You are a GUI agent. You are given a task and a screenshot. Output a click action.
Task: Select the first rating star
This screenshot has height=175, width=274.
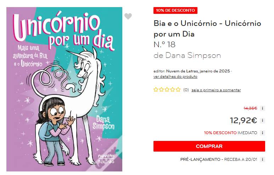156,90
